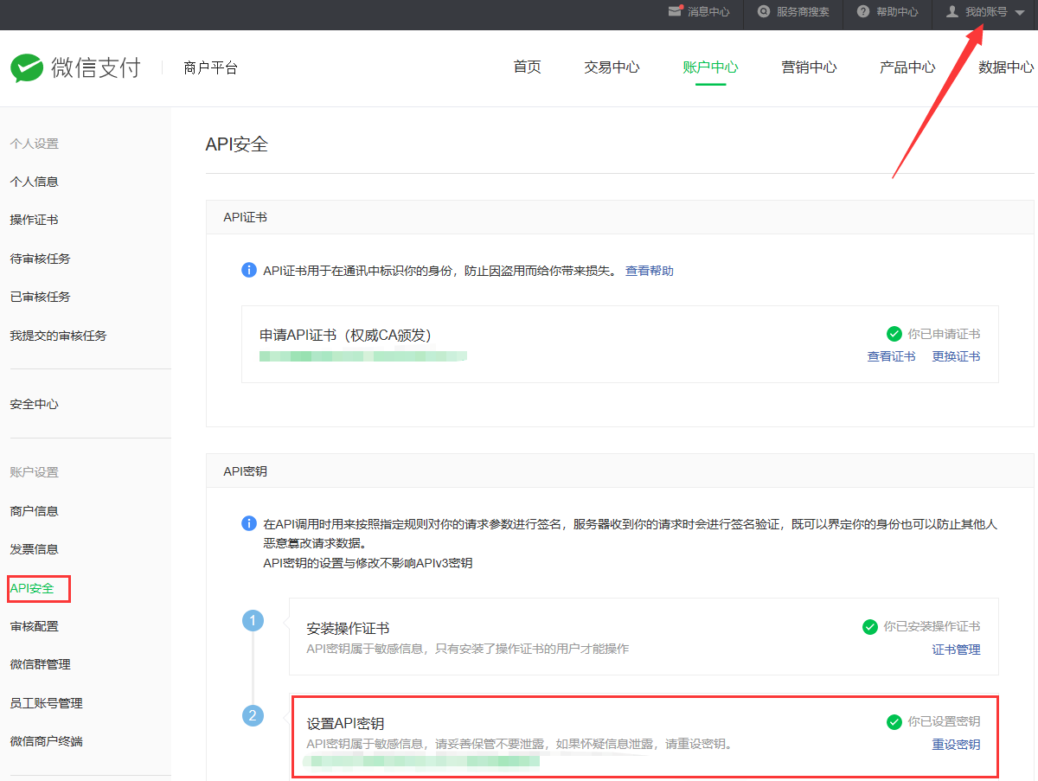Image resolution: width=1038 pixels, height=781 pixels.
Task: Click the service provider search magnifier icon
Action: [763, 12]
